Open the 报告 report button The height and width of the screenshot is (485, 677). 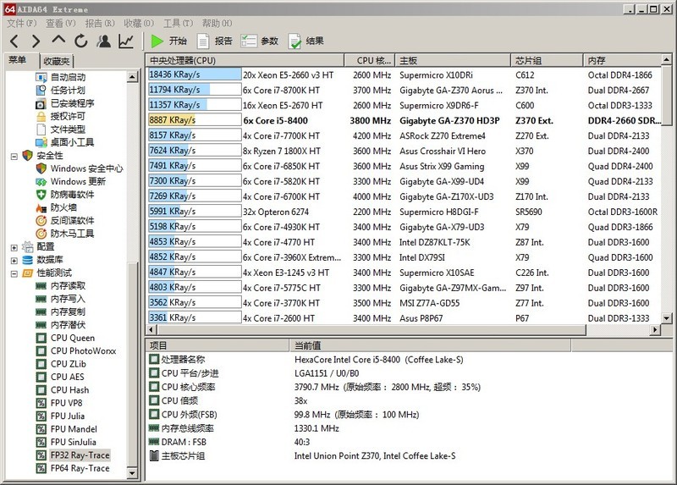215,41
